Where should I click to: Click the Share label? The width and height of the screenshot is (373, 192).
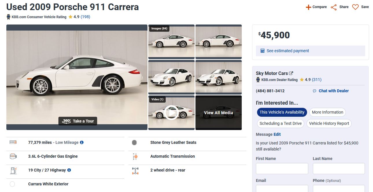pos(344,7)
